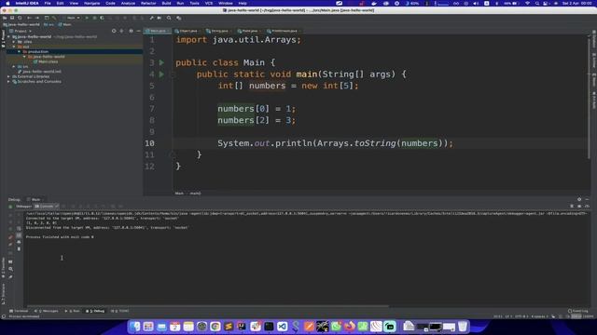Collapse the out folder in project tree
This screenshot has height=335, width=597.
pos(14,47)
